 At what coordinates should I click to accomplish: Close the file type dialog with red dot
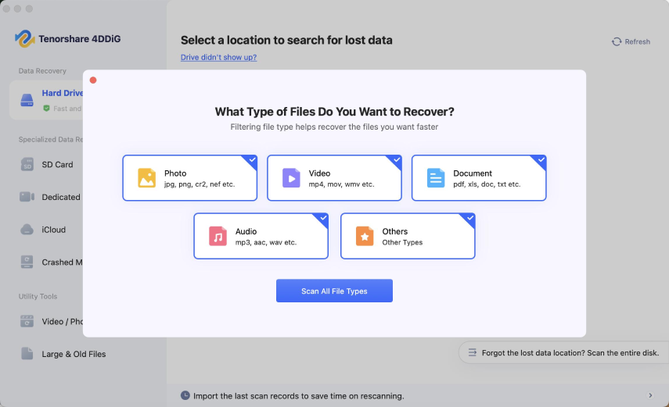pos(93,80)
